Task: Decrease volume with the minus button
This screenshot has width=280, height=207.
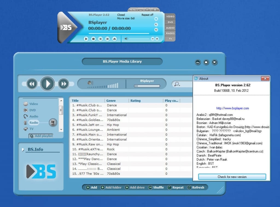Action: 153,39
